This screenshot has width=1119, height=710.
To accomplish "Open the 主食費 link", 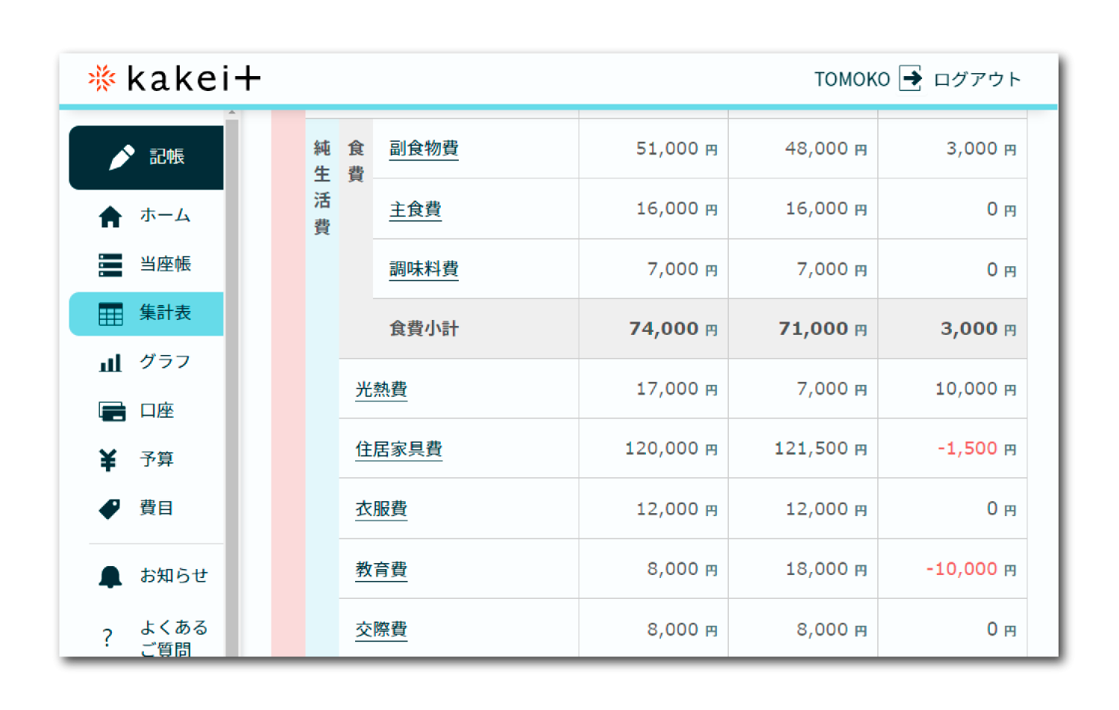I will 416,209.
